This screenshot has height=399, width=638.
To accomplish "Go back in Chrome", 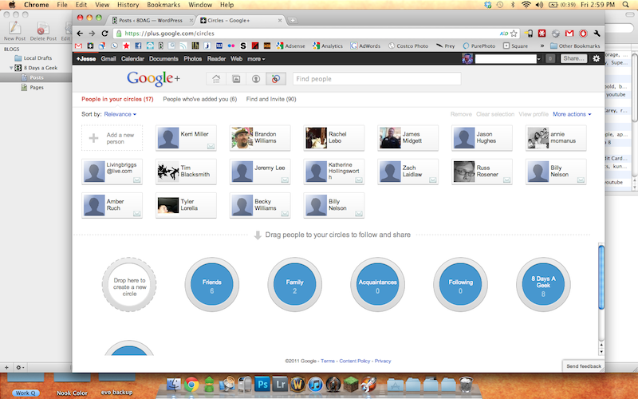I will [x=81, y=34].
